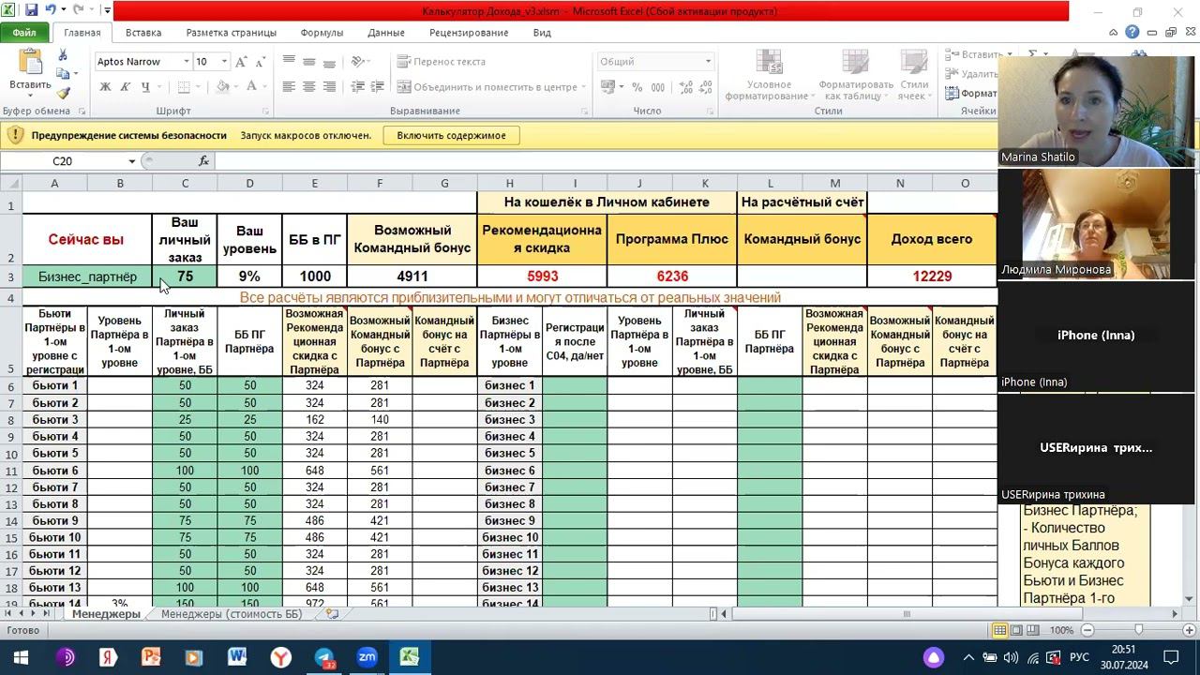
Task: Adjust the zoom slider in the status bar
Action: pyautogui.click(x=1139, y=630)
